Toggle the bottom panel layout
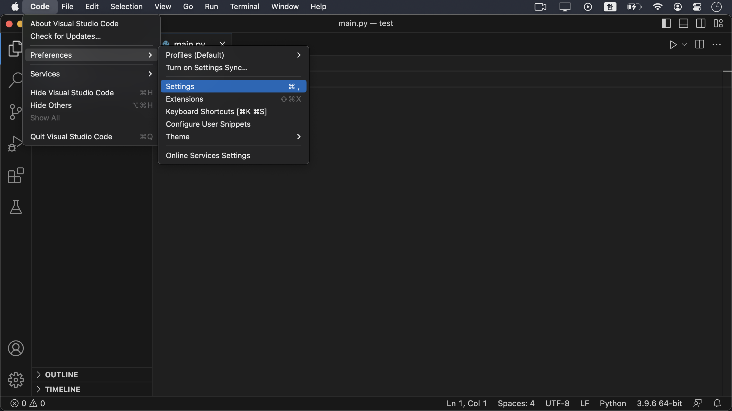Image resolution: width=732 pixels, height=411 pixels. pos(683,23)
